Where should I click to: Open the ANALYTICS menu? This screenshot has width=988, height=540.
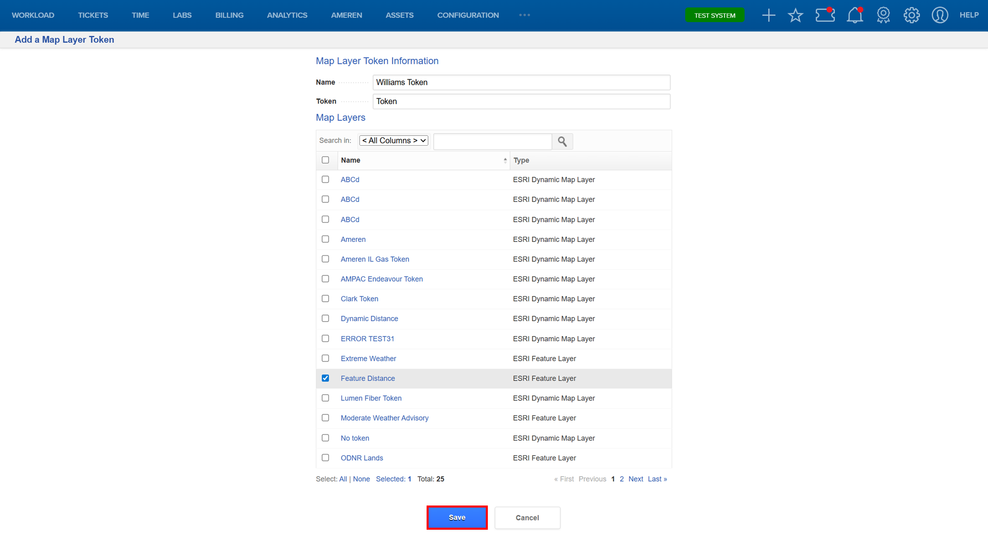coord(287,15)
